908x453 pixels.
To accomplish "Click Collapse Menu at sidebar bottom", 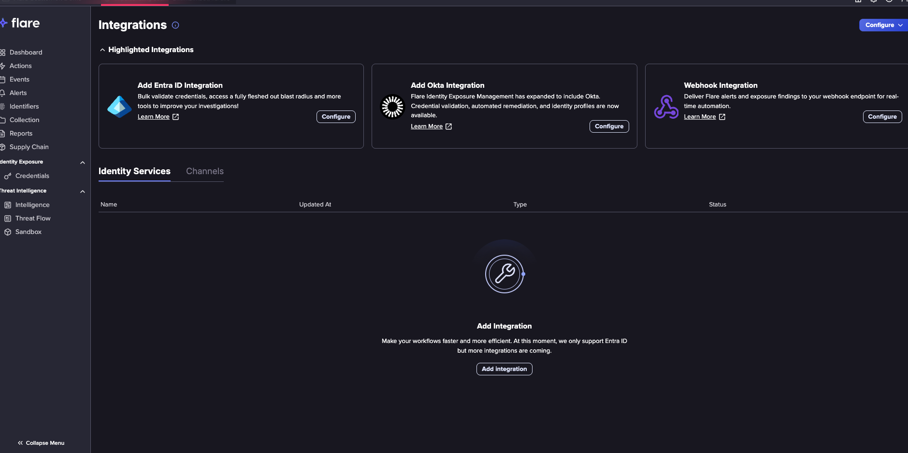I will (x=41, y=443).
